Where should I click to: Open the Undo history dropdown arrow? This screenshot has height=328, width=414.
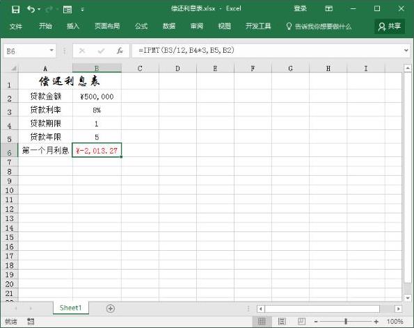(x=39, y=10)
